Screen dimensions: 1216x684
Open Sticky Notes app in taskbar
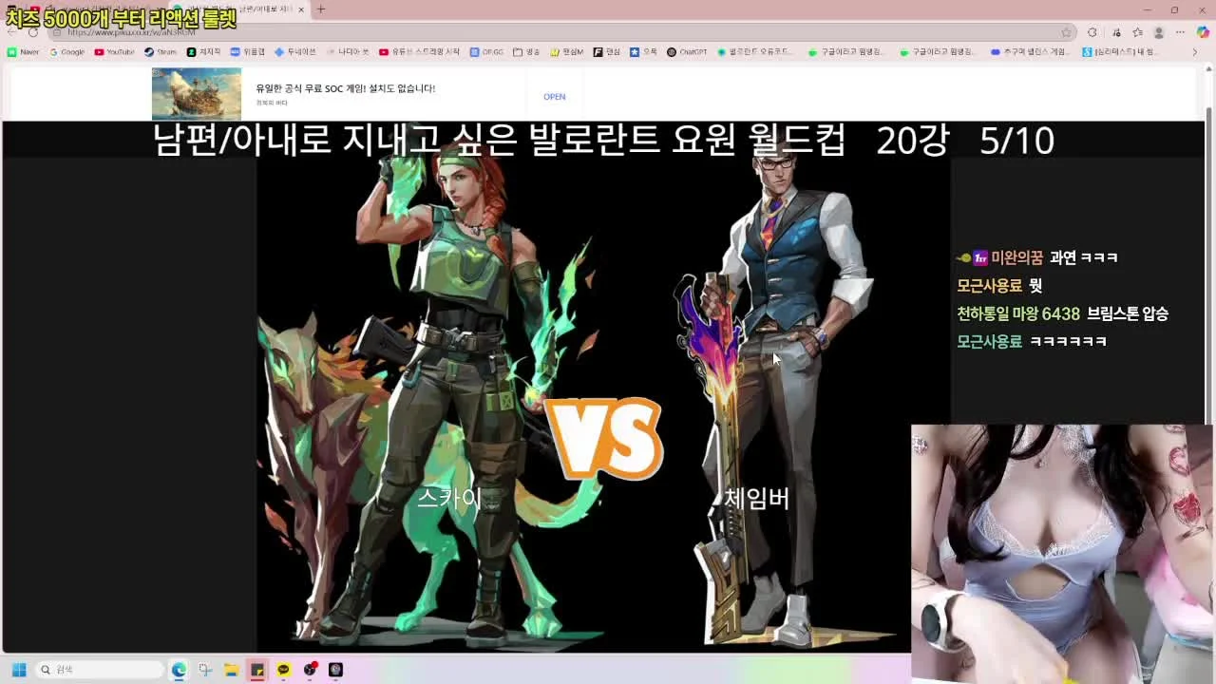tap(257, 670)
